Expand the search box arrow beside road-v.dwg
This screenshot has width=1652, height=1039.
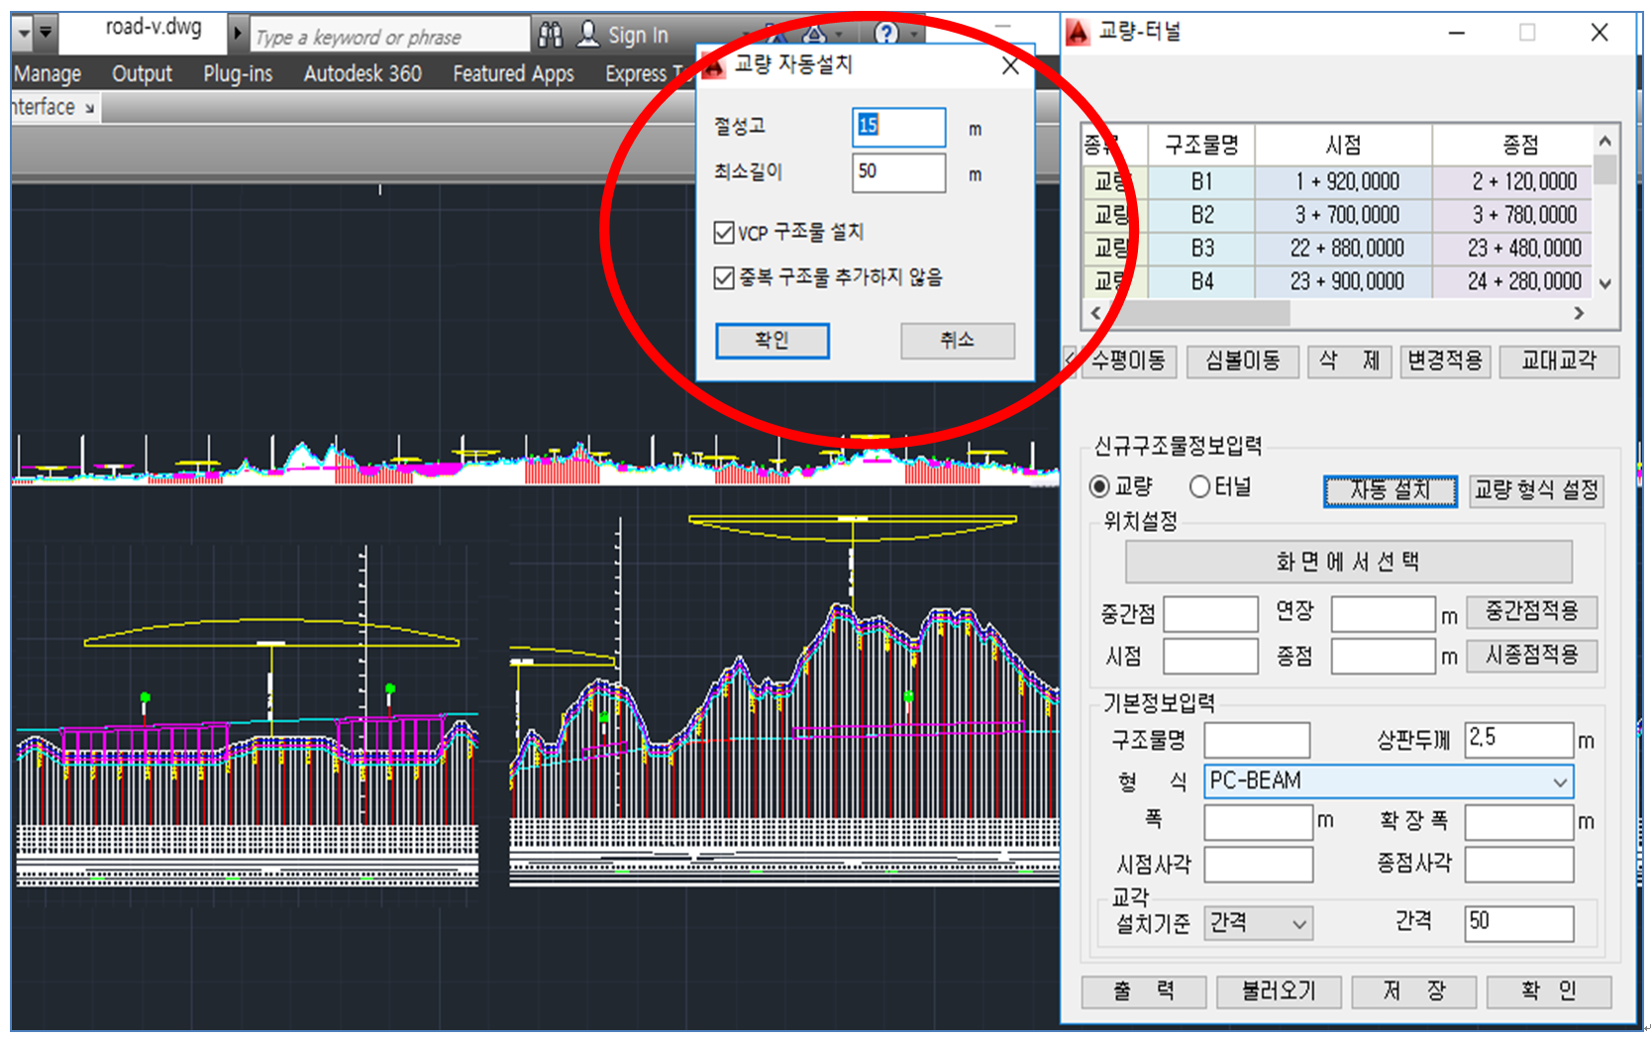pos(238,34)
